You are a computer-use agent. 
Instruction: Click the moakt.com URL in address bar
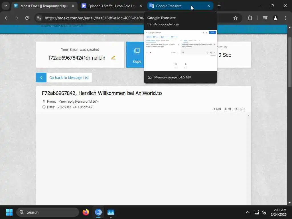click(94, 18)
